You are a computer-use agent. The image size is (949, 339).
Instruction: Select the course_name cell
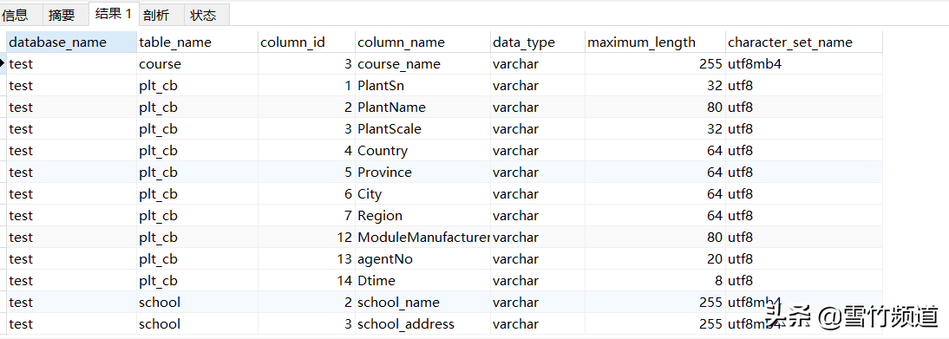422,63
